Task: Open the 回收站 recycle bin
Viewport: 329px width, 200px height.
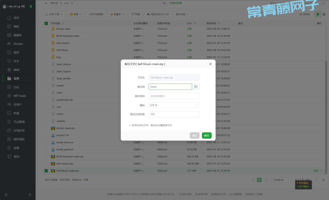Action: [305, 14]
